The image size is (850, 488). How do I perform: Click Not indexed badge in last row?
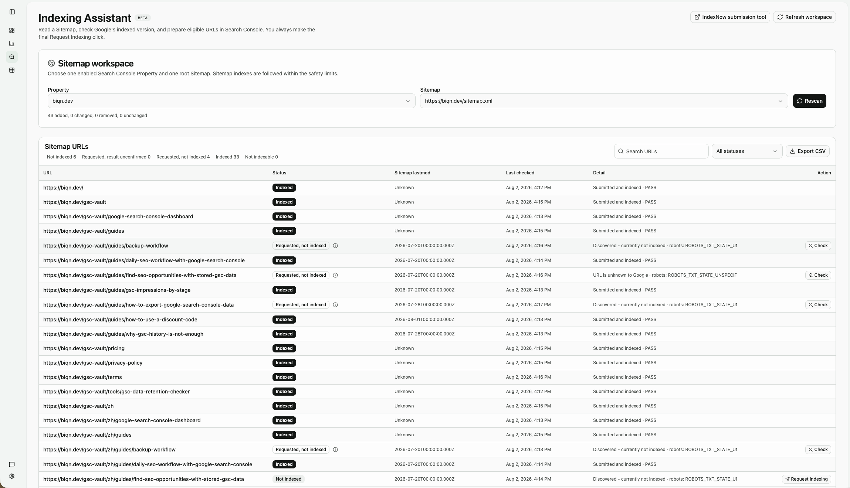288,479
